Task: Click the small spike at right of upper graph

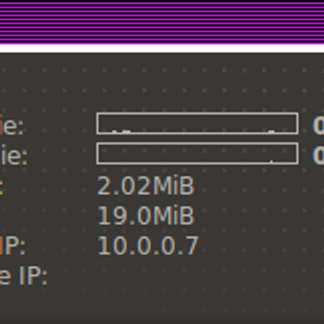Action: click(271, 131)
